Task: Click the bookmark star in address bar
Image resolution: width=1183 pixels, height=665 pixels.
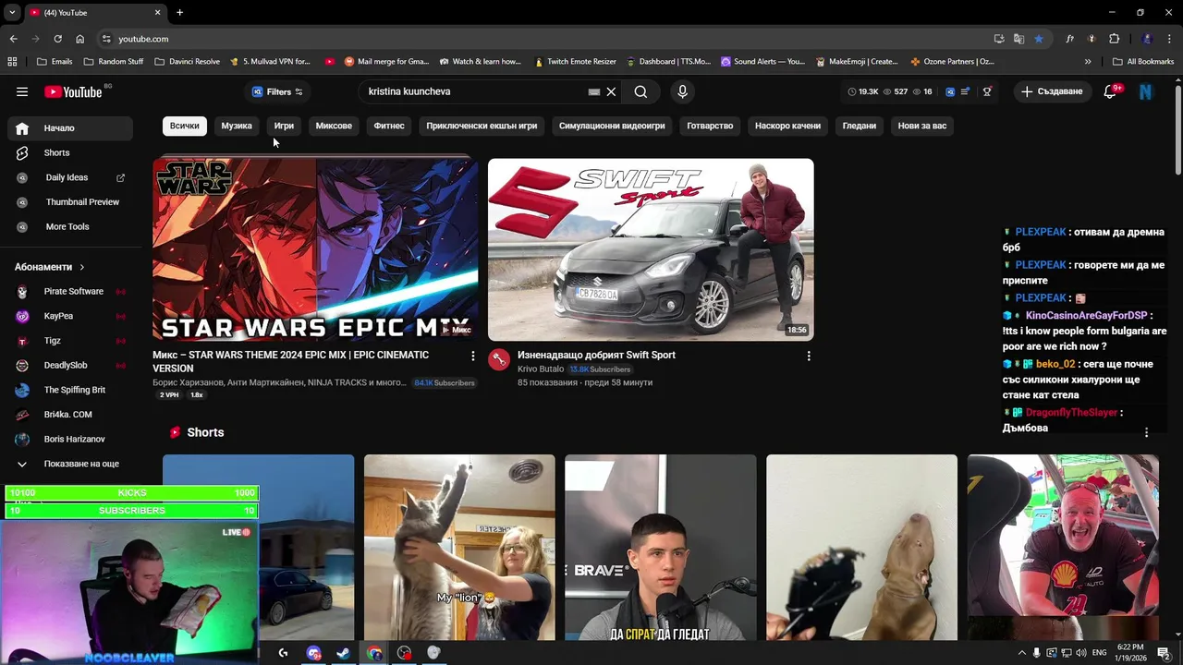Action: (1039, 39)
